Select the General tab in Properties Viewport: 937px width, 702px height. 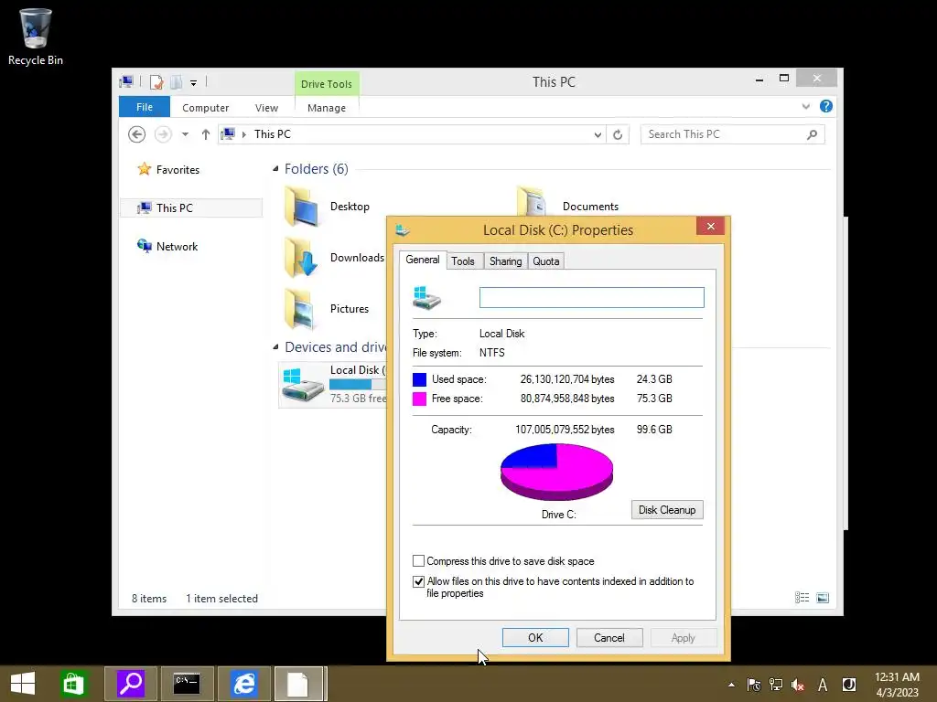(423, 260)
